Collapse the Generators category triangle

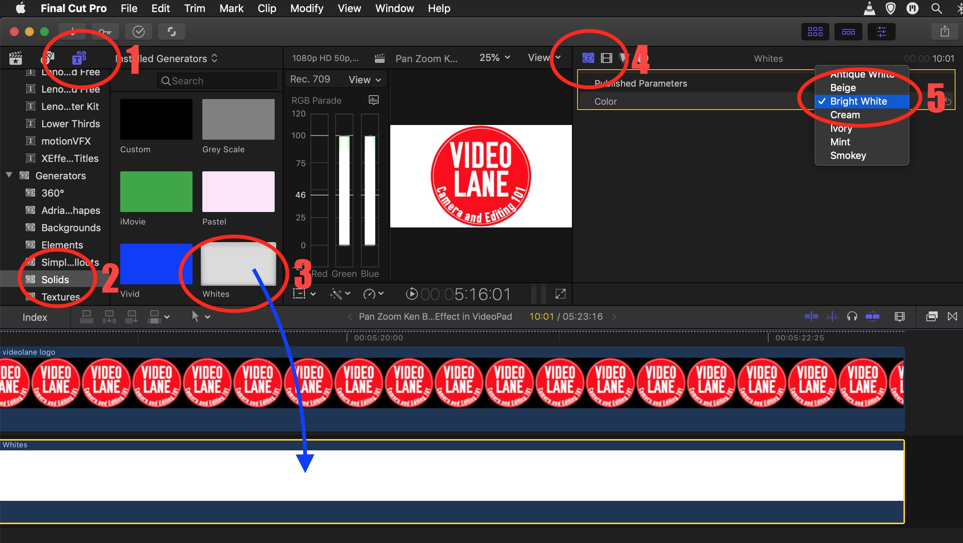[9, 175]
